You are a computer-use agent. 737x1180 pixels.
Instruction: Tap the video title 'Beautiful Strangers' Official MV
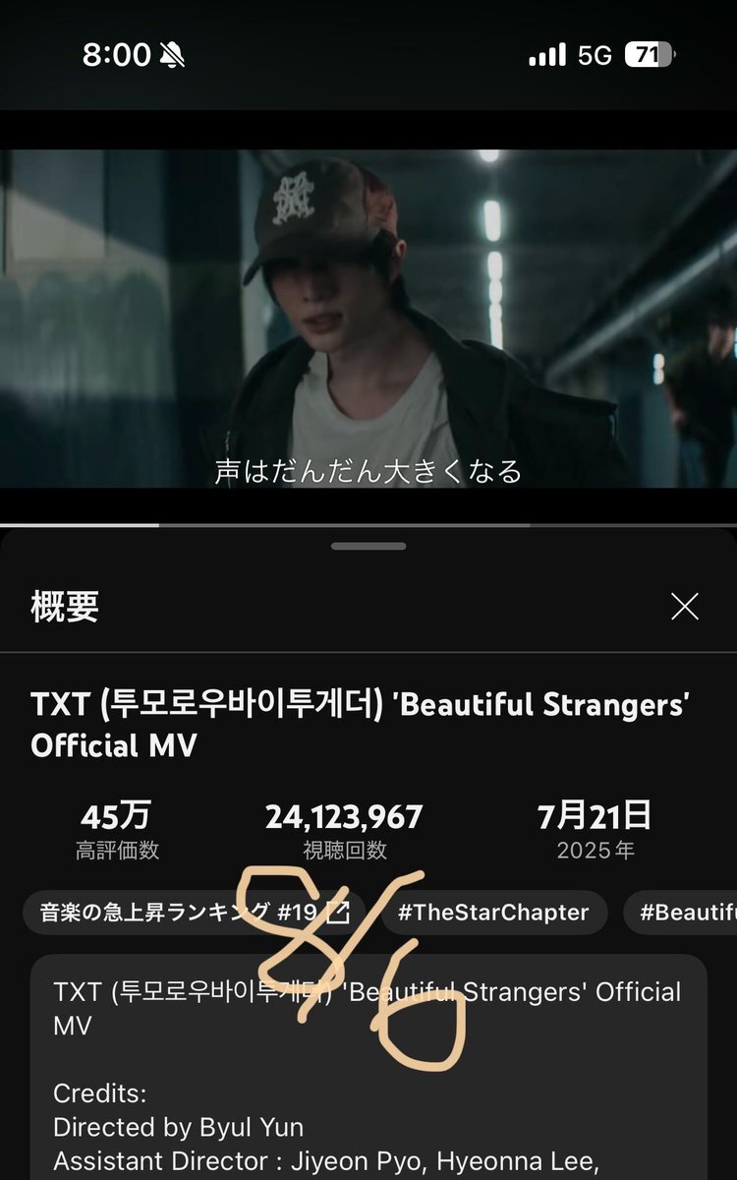click(x=360, y=725)
